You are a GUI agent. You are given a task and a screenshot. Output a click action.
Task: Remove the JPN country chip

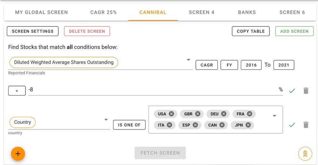[x=248, y=125]
